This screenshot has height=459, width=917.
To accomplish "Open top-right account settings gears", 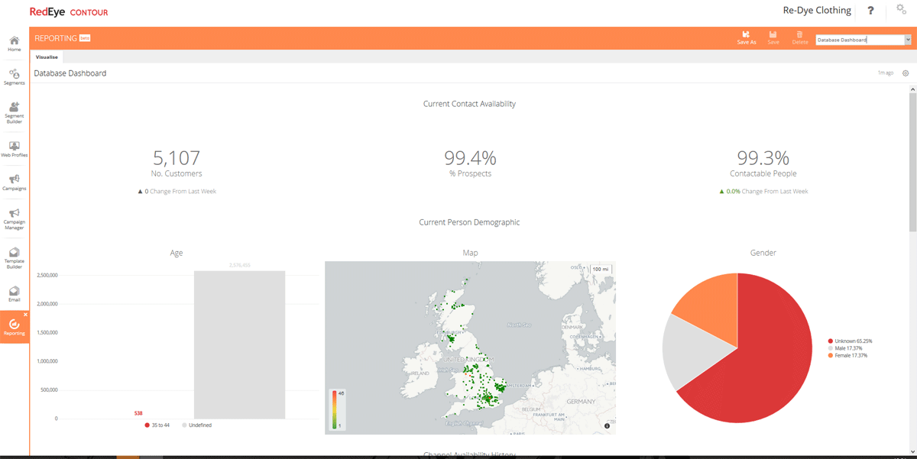I will click(x=901, y=10).
